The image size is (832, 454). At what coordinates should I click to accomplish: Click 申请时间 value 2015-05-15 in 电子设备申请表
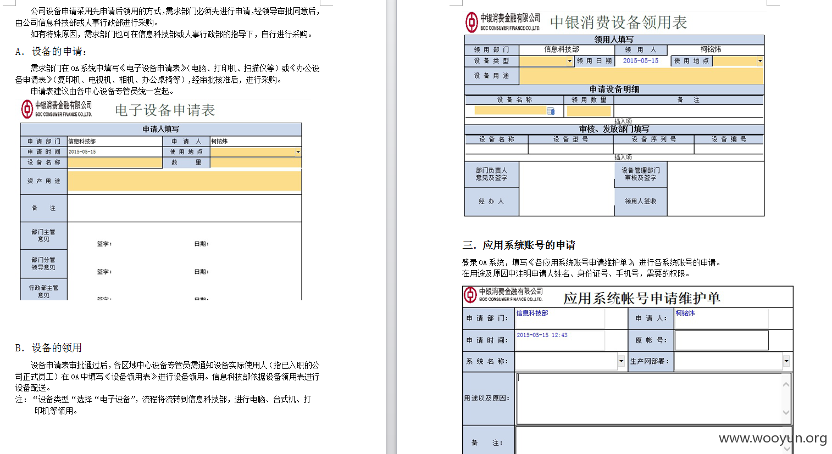point(82,152)
